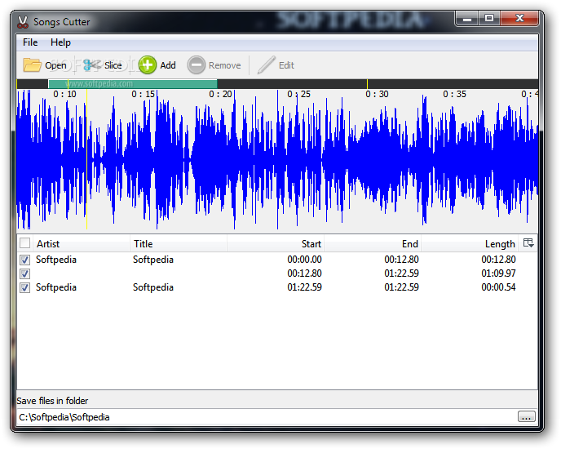Open an audio file with folder icon
The image size is (561, 449).
(45, 65)
